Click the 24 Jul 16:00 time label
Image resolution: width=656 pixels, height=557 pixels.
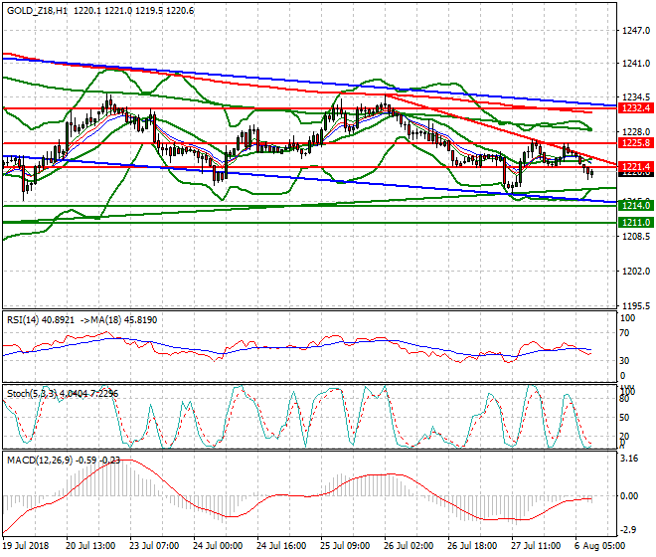point(281,546)
